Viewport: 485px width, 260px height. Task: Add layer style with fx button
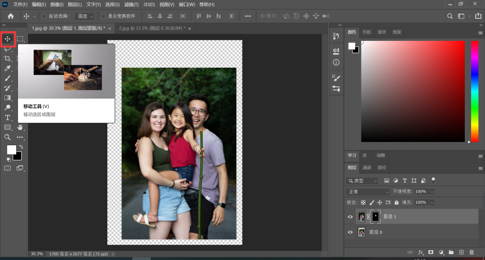[421, 252]
